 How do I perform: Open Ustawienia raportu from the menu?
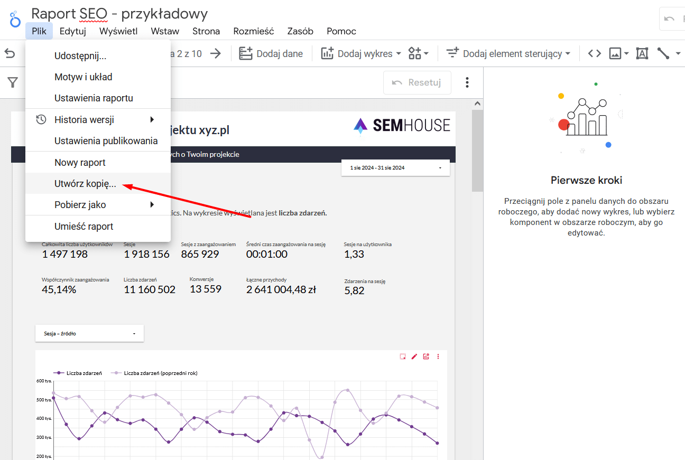coord(98,98)
